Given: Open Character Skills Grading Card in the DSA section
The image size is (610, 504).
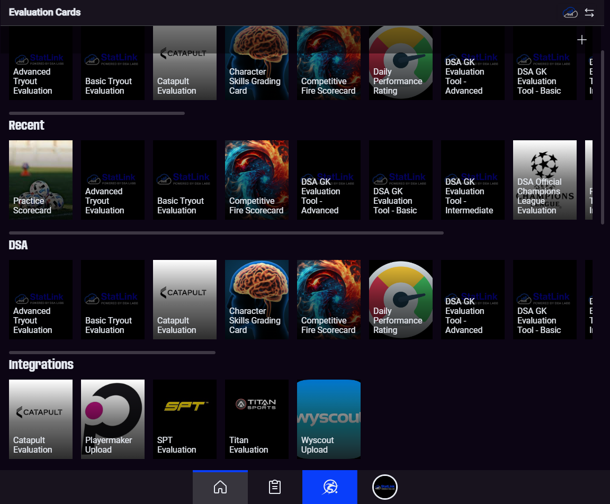Looking at the screenshot, I should point(257,300).
